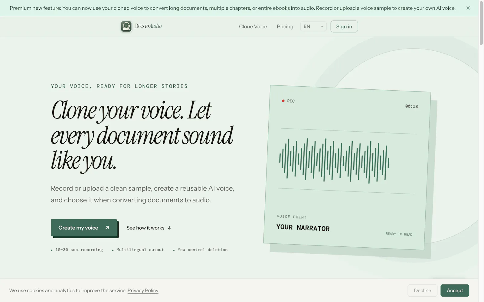Click the Sign in button

coord(344,26)
